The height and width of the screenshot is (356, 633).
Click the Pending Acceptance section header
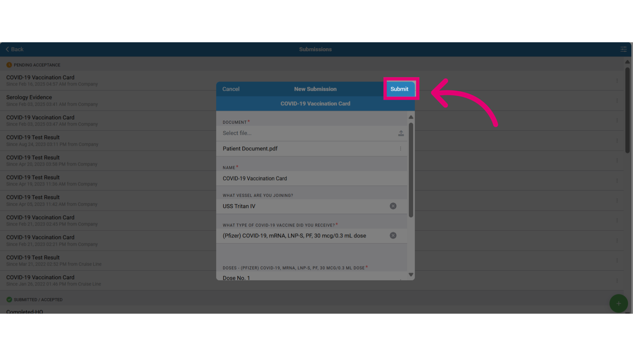click(312, 65)
